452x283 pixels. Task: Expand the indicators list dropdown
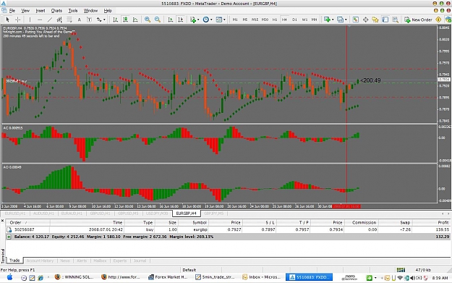coord(198,20)
